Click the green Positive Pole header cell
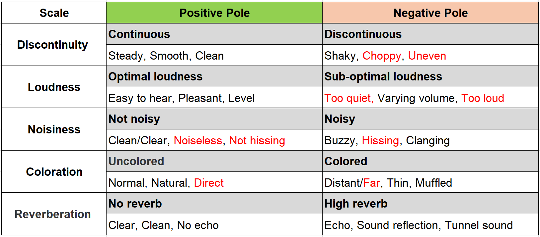Screen dimensions: 540x237 pos(214,13)
